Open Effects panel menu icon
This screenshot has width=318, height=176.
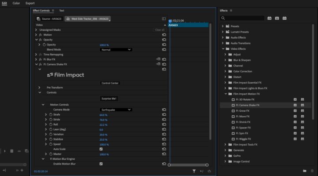(x=231, y=11)
